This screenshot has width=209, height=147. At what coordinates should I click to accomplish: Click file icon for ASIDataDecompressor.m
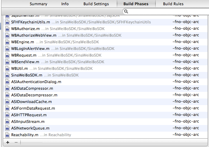pos(7,95)
